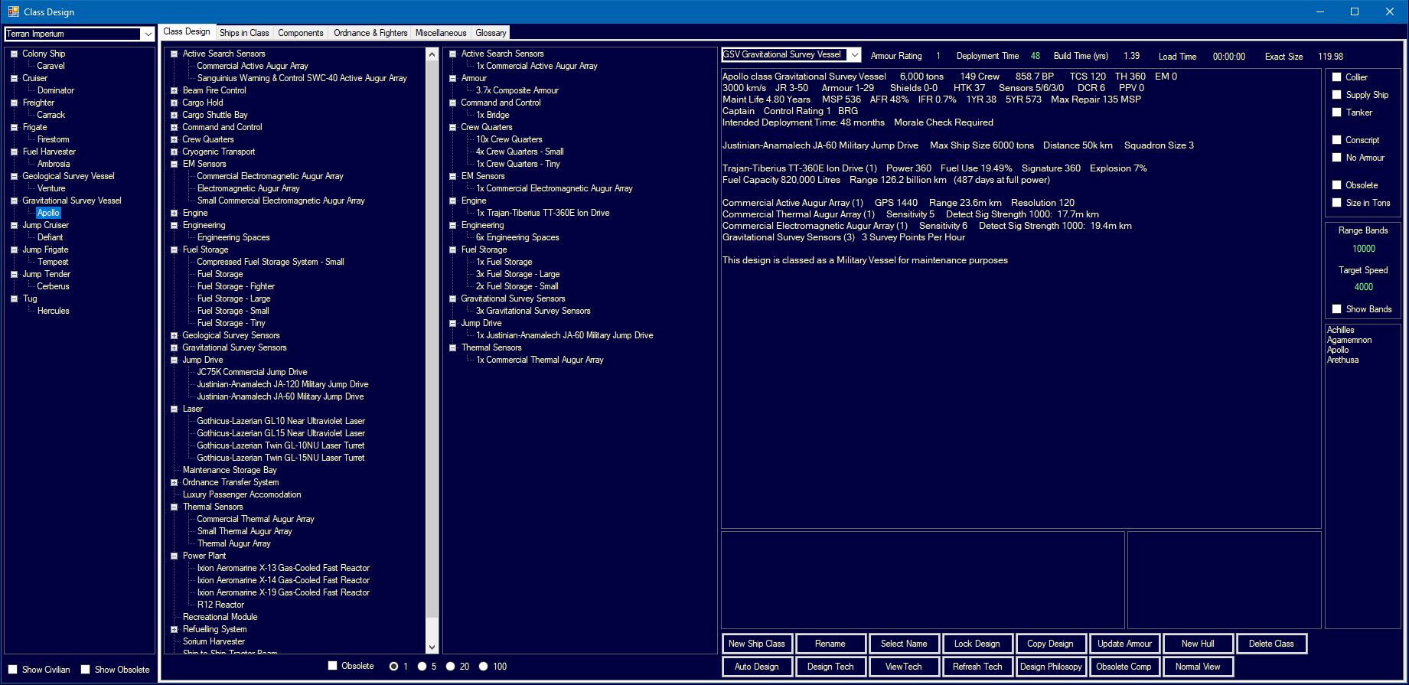The image size is (1409, 685).
Task: Click the Delete Class button
Action: (x=1271, y=644)
